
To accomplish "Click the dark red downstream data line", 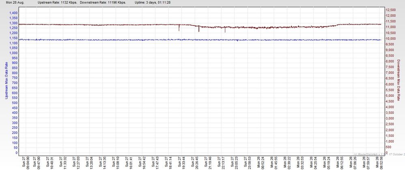I will click(x=122, y=25).
